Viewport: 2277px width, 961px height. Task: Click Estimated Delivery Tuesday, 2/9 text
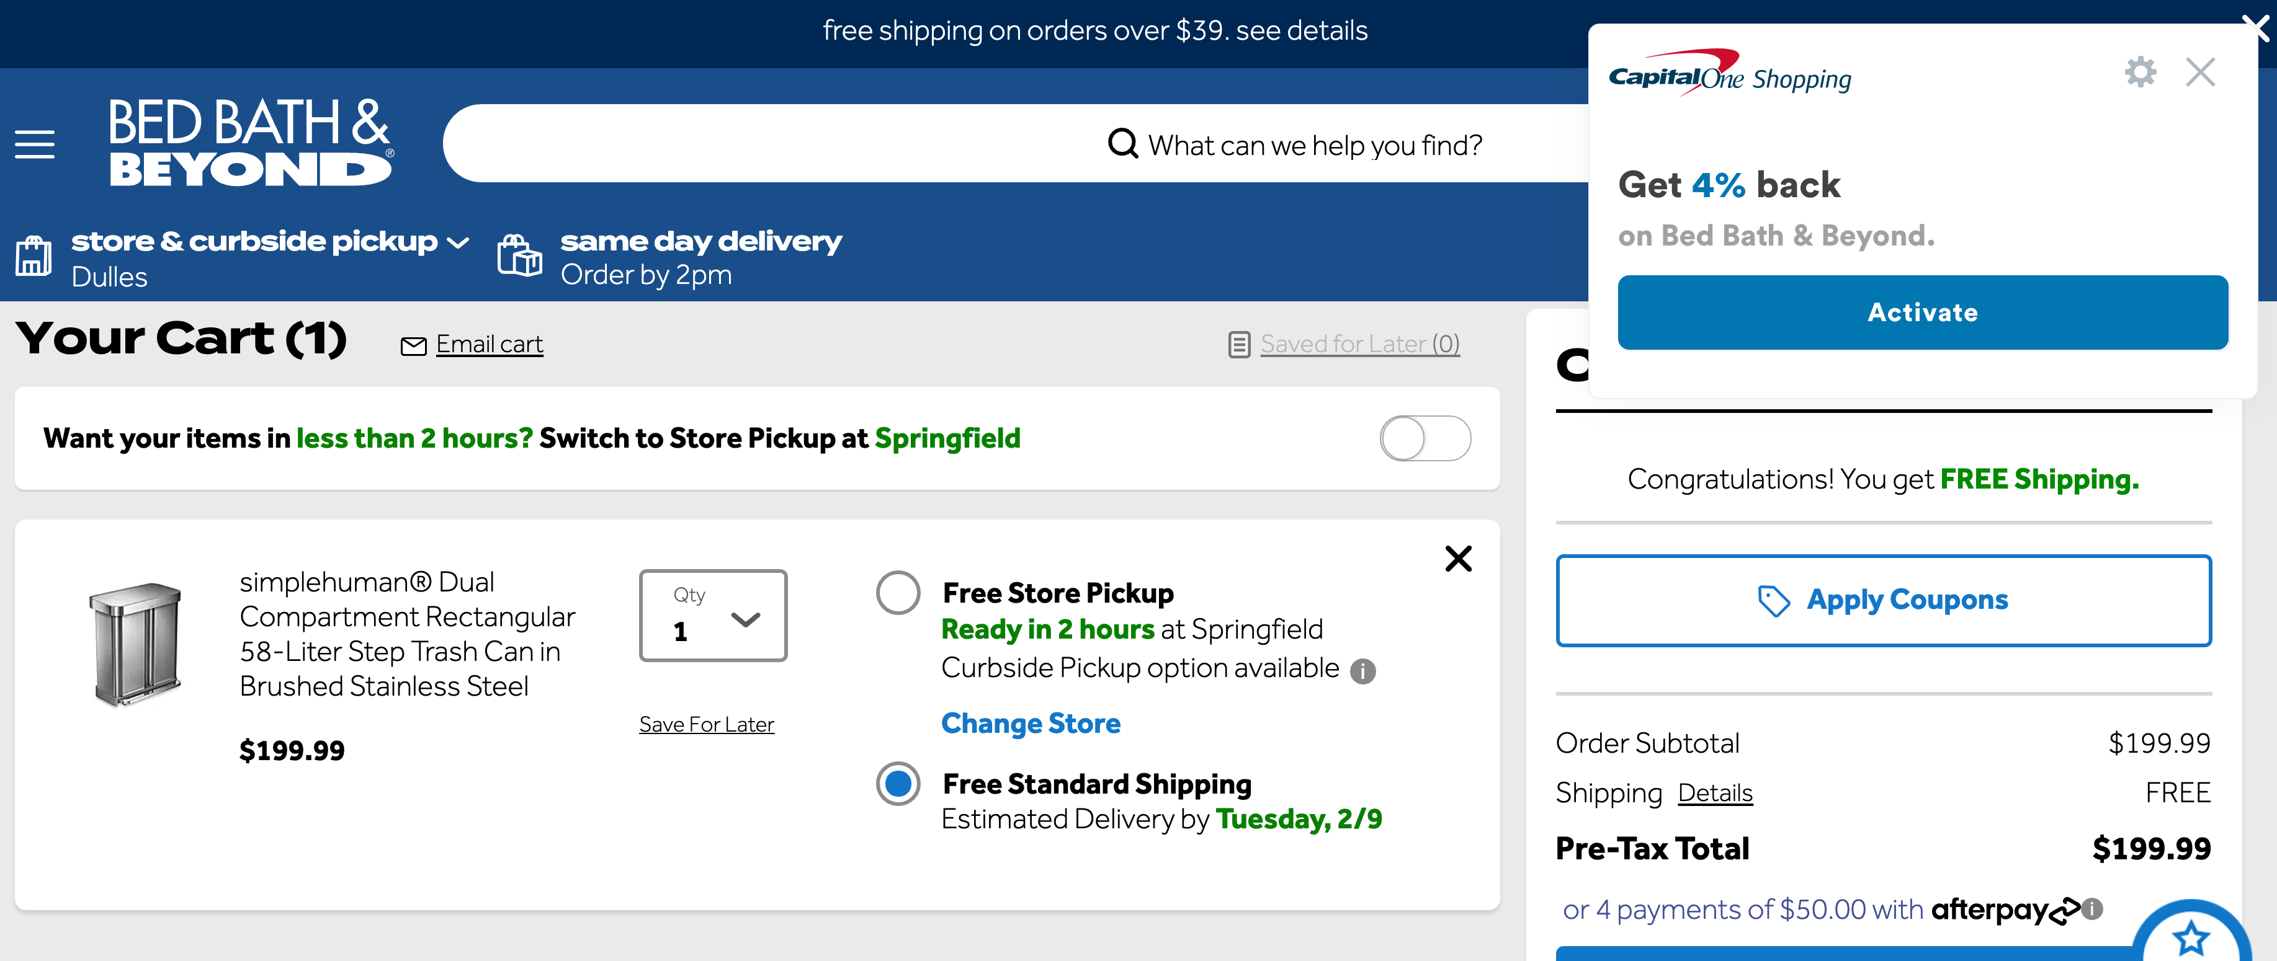[1161, 820]
